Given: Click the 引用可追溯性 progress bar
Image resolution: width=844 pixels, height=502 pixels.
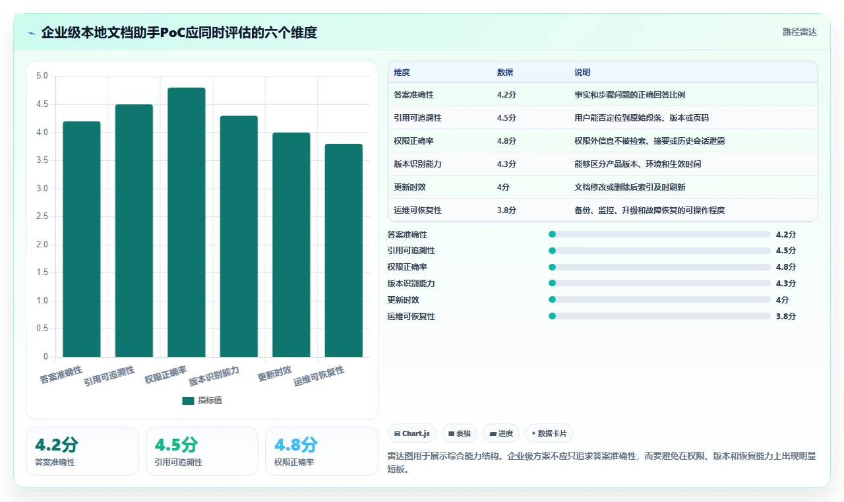Looking at the screenshot, I should 659,251.
